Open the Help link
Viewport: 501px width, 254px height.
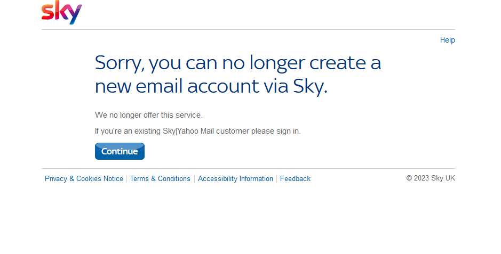[x=447, y=40]
